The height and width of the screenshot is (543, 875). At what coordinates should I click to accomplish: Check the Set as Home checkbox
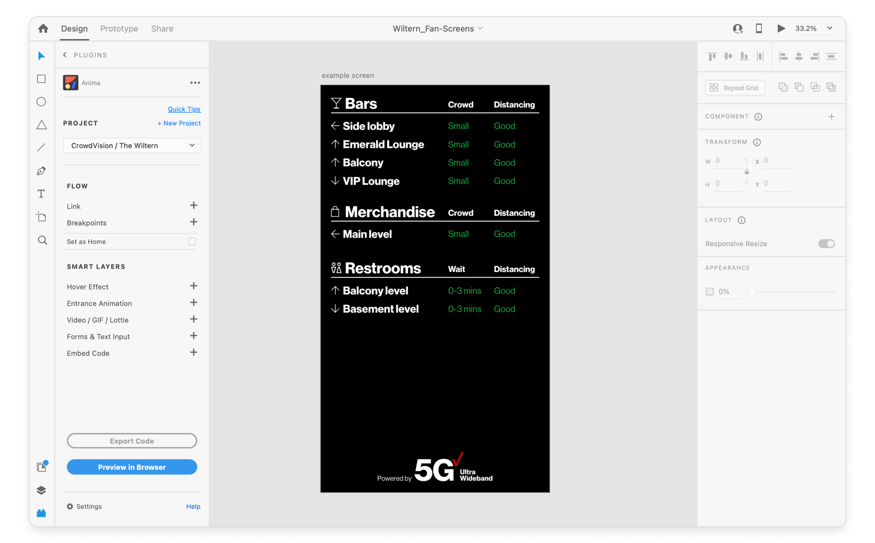(192, 242)
